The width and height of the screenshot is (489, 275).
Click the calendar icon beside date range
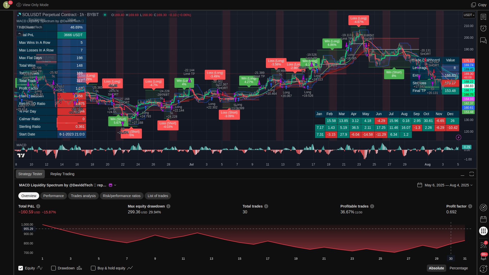point(420,185)
